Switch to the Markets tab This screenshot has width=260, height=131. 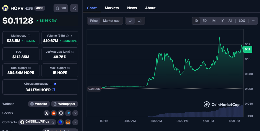[x=112, y=8]
